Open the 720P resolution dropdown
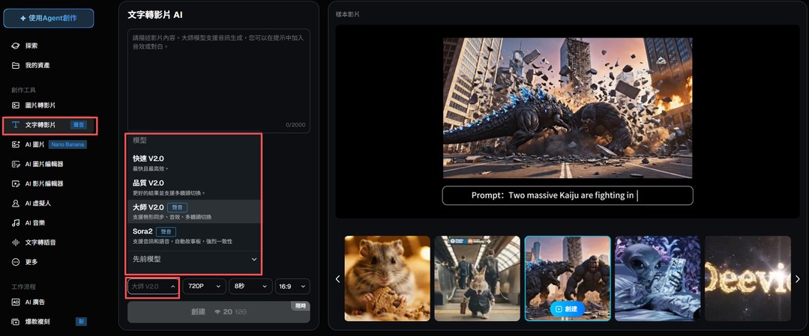 click(x=204, y=286)
